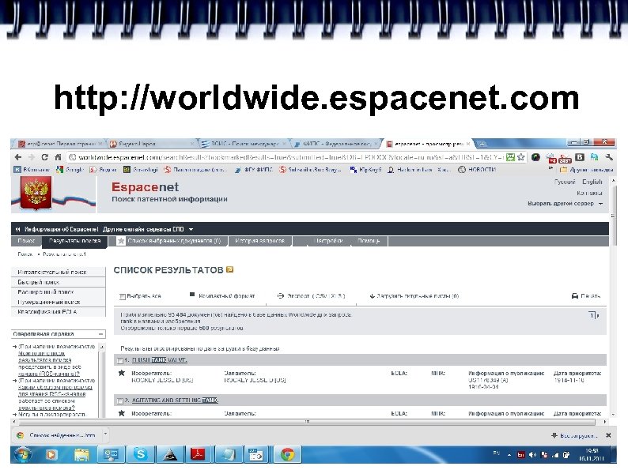The height and width of the screenshot is (470, 628).
Task: Open Adobe Reader from the taskbar
Action: 198,454
